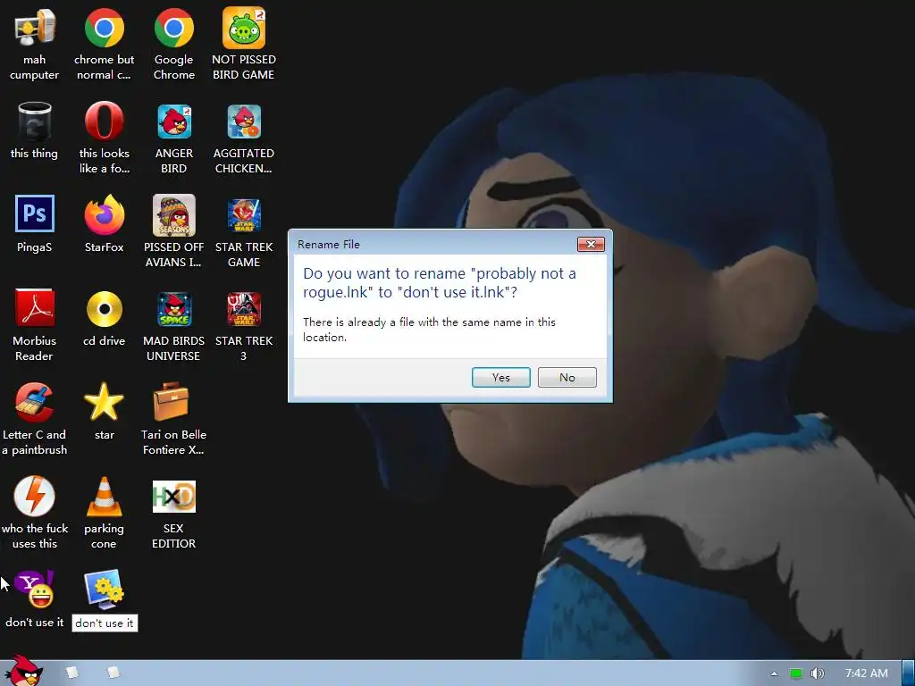Viewport: 915px width, 686px height.
Task: Show hidden tray icons arrow
Action: point(774,673)
